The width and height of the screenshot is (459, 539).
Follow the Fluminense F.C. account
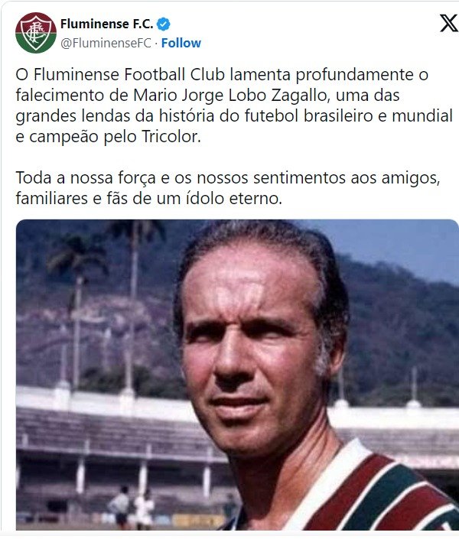(x=181, y=43)
